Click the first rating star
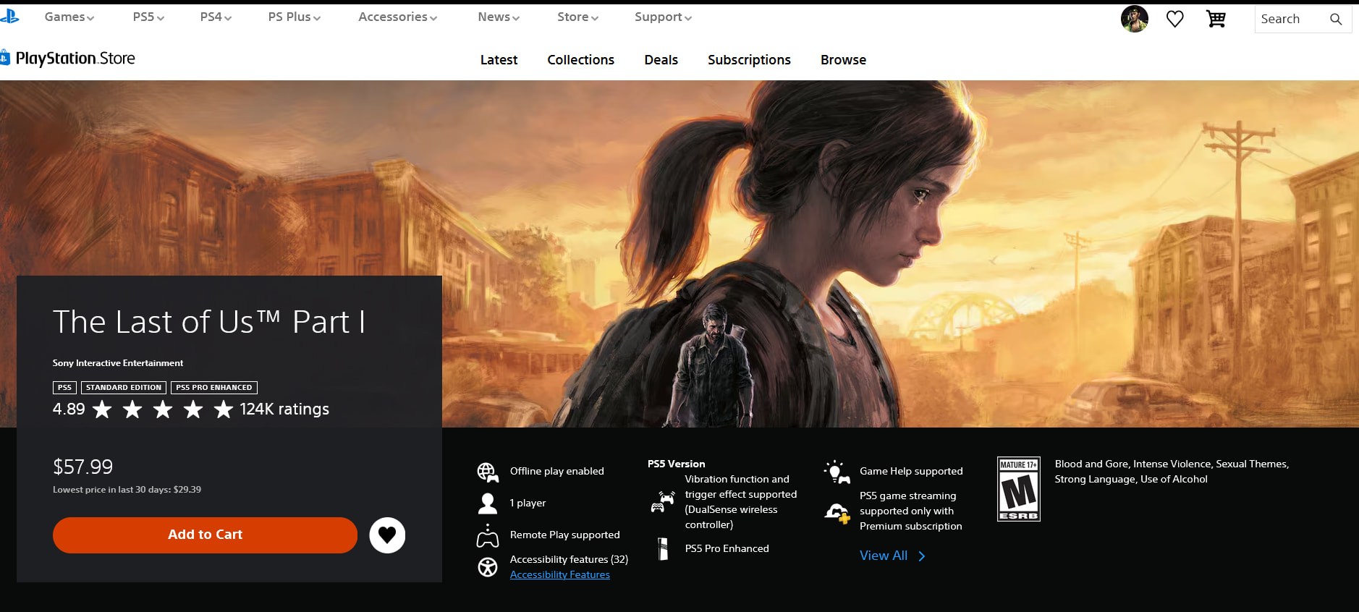Screen dimensions: 1359x612 coord(103,409)
